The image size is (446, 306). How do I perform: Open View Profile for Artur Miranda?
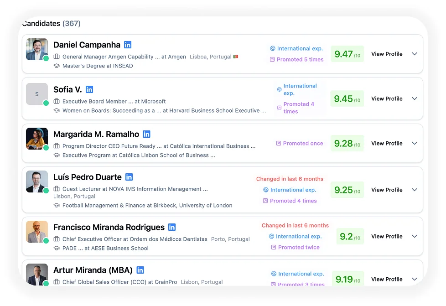pyautogui.click(x=387, y=279)
